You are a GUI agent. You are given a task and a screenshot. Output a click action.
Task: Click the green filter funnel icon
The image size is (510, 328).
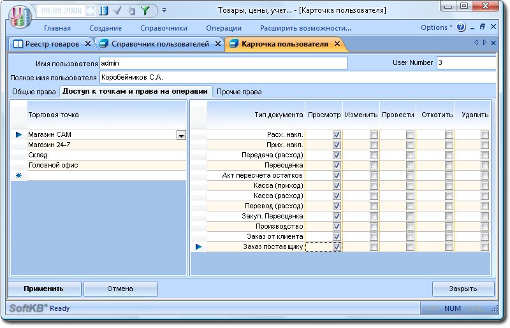tap(145, 10)
